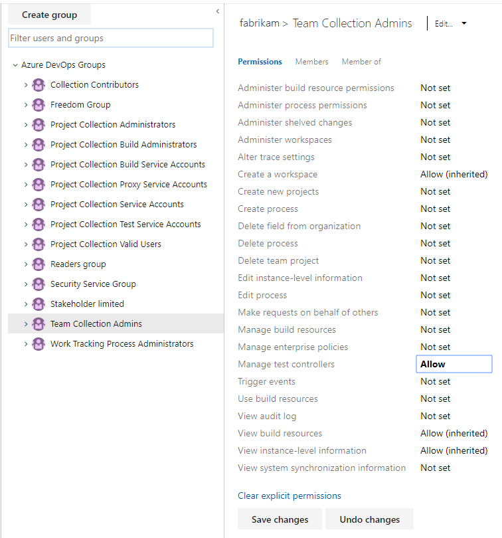502x538 pixels.
Task: Set the Manage test controllers Allow value
Action: coord(454,364)
